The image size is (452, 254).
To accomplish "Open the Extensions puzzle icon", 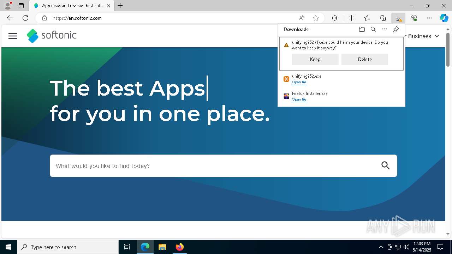I will point(334,18).
